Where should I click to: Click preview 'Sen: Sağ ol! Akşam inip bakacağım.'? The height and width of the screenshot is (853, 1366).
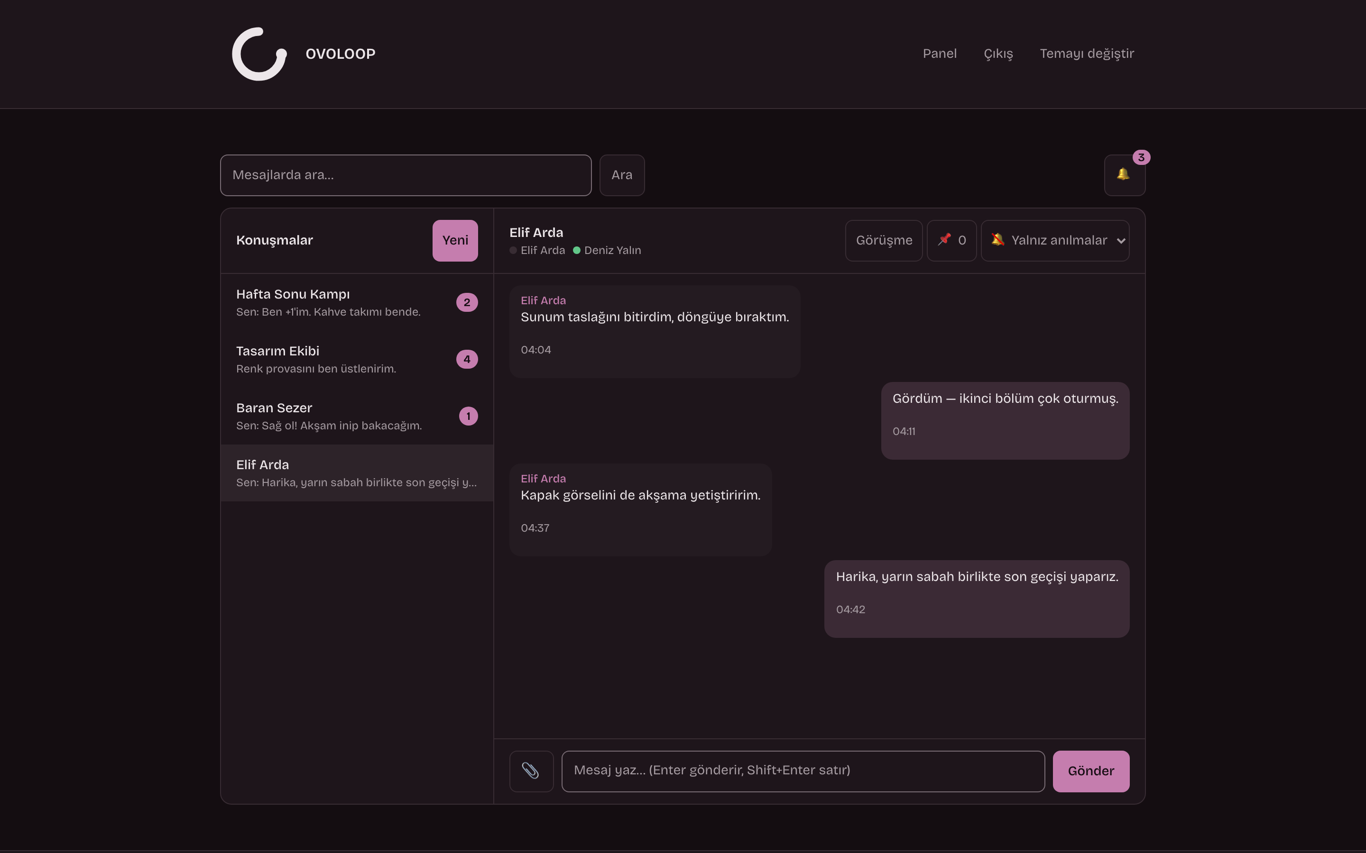point(329,426)
